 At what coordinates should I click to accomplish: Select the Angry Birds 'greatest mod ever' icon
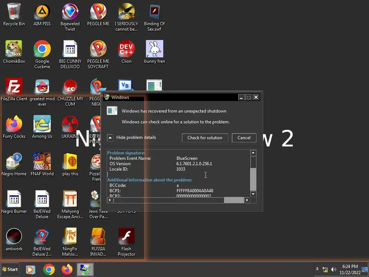tap(42, 92)
